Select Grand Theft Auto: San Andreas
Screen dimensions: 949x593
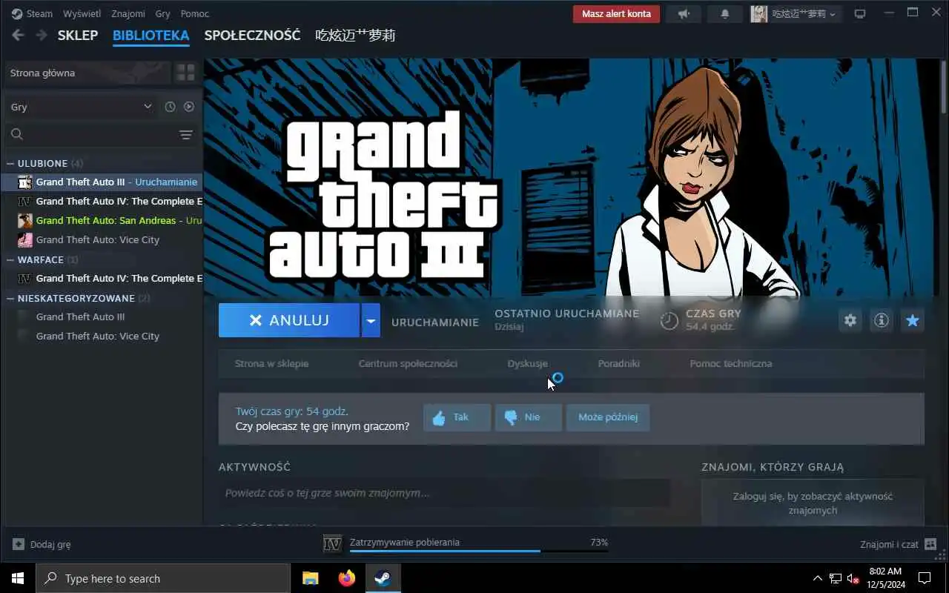pyautogui.click(x=102, y=220)
